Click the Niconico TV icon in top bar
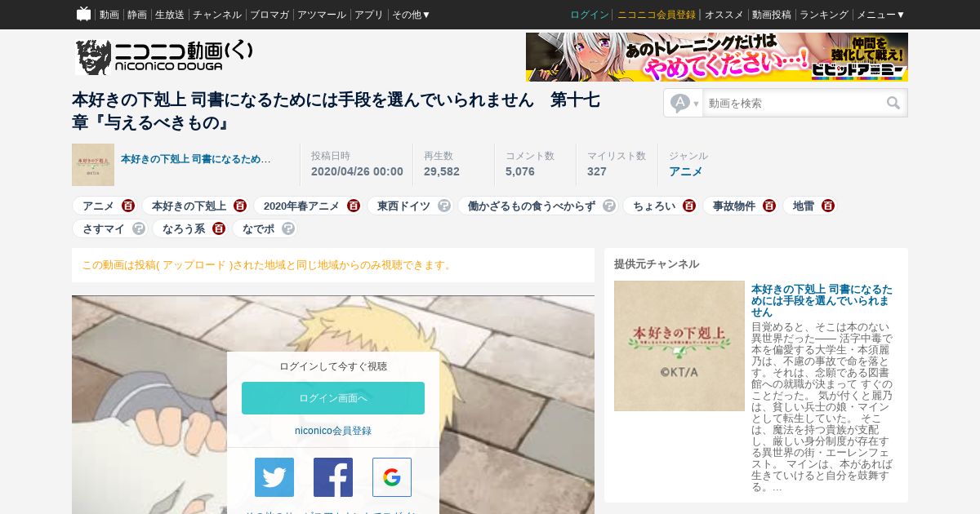This screenshot has width=980, height=514. tap(83, 14)
